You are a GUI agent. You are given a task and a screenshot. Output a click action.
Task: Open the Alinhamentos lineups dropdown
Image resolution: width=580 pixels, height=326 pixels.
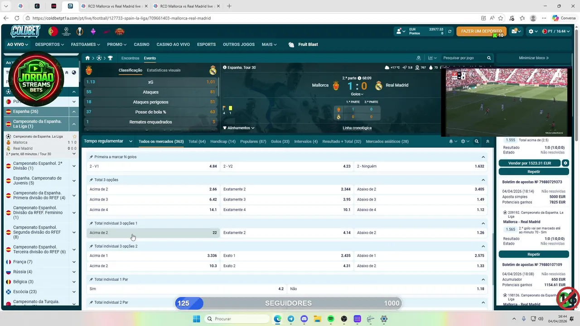click(238, 128)
